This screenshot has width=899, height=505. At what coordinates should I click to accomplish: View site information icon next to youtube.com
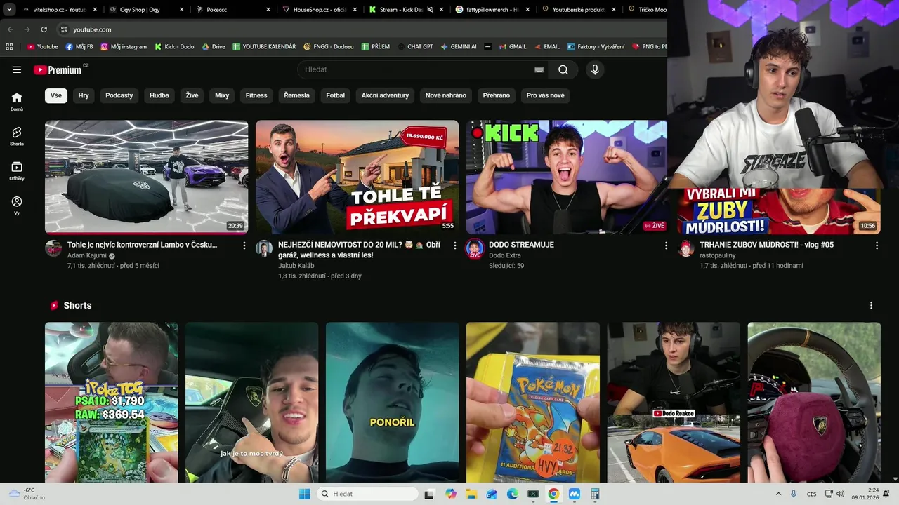click(x=64, y=29)
